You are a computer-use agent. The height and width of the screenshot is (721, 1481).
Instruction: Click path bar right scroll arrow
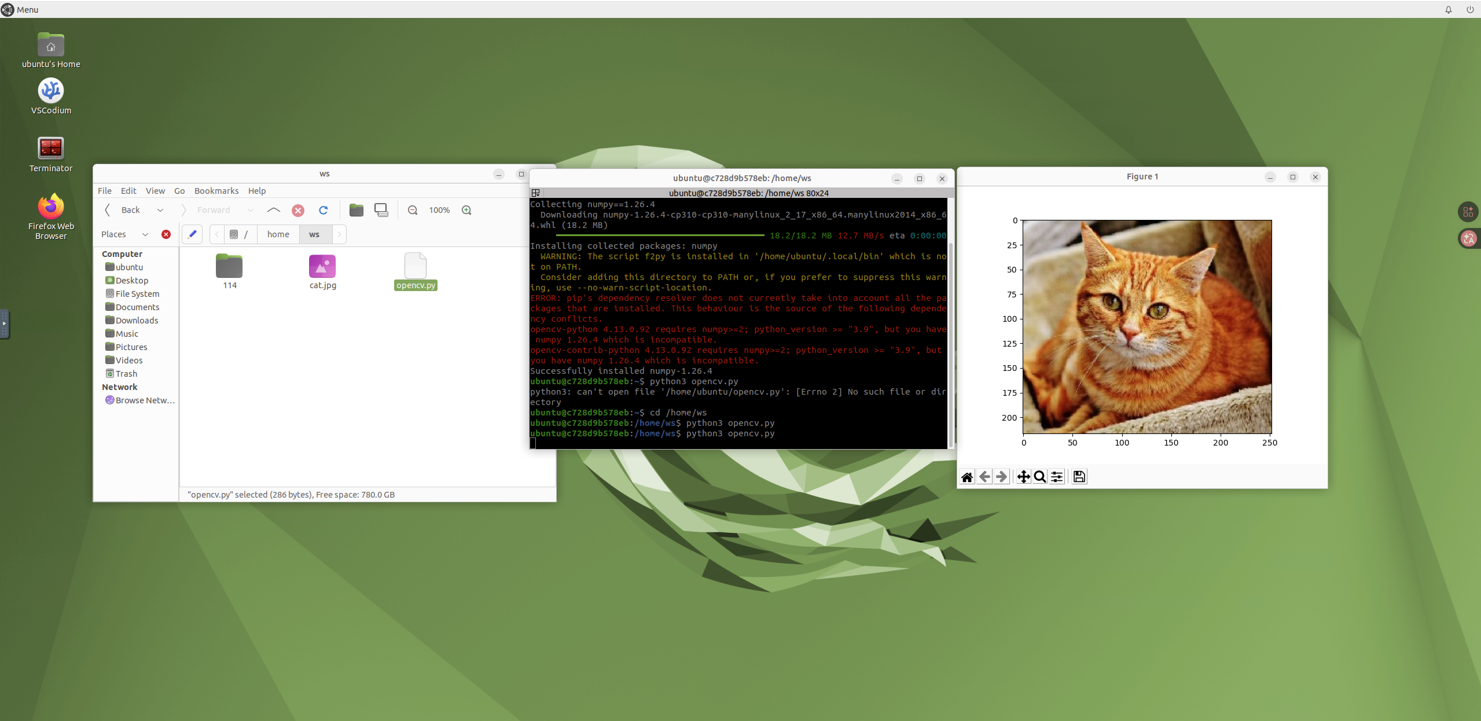click(339, 234)
